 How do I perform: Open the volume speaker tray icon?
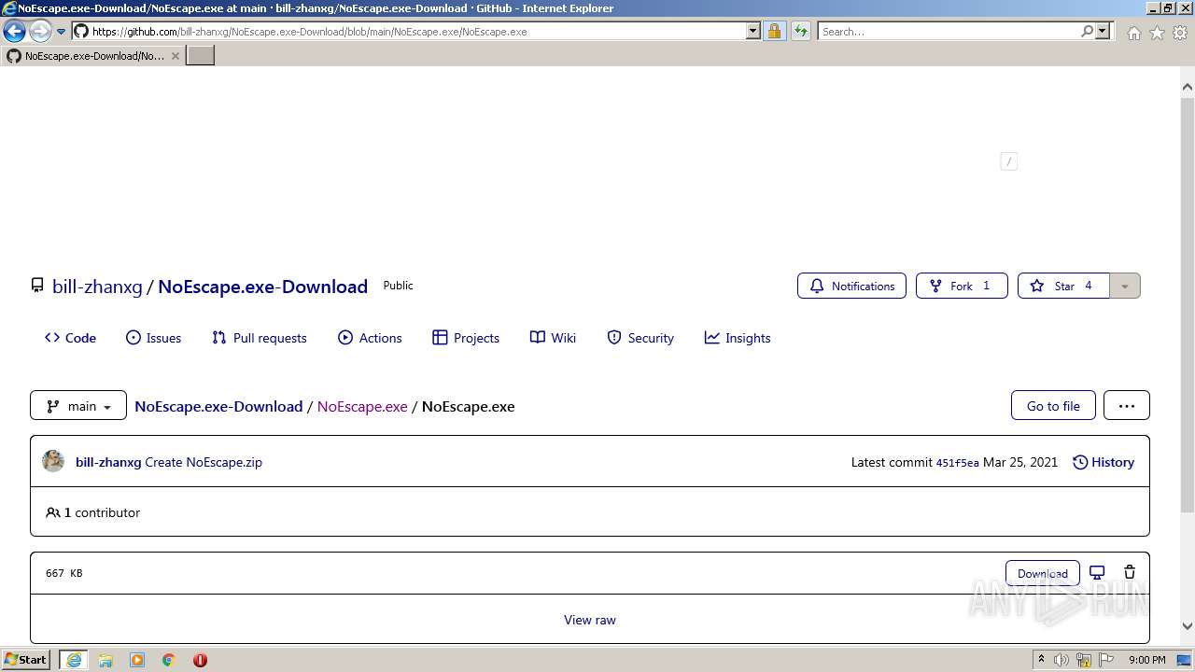tap(1061, 660)
